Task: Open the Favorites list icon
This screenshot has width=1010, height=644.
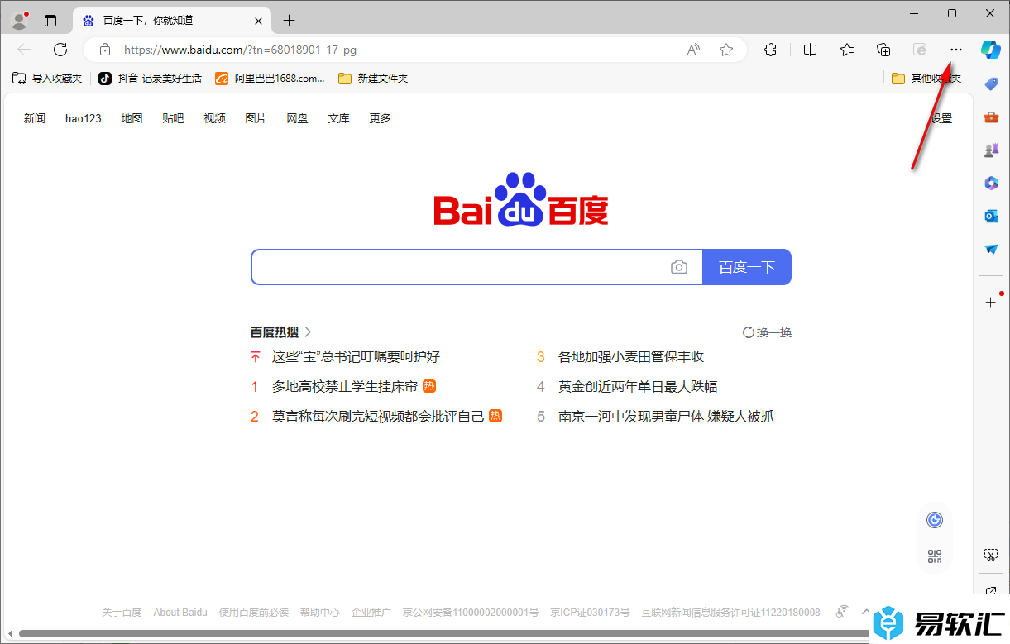Action: pyautogui.click(x=847, y=50)
